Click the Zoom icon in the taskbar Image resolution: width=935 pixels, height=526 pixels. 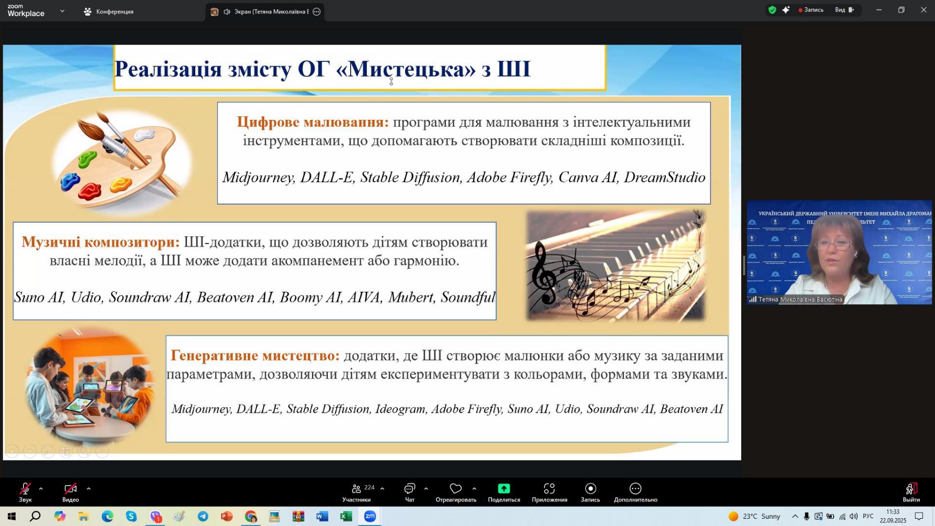point(370,516)
